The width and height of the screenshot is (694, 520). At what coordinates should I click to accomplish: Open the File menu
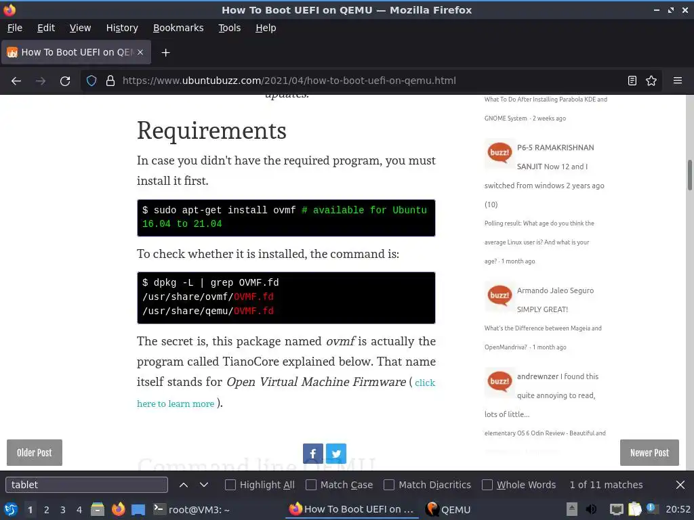tap(15, 28)
